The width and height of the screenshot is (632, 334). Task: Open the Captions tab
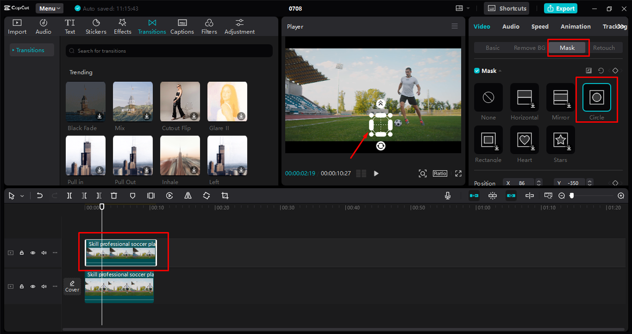click(x=182, y=27)
